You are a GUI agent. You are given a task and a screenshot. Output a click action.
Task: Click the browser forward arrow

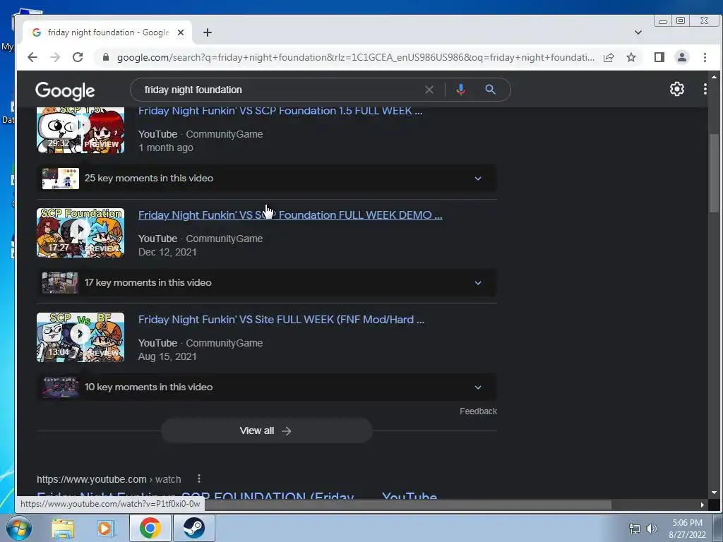coord(55,57)
